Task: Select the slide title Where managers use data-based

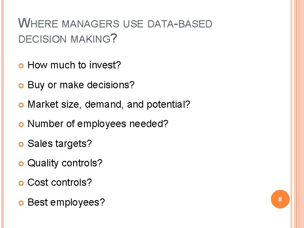Action: pyautogui.click(x=115, y=23)
